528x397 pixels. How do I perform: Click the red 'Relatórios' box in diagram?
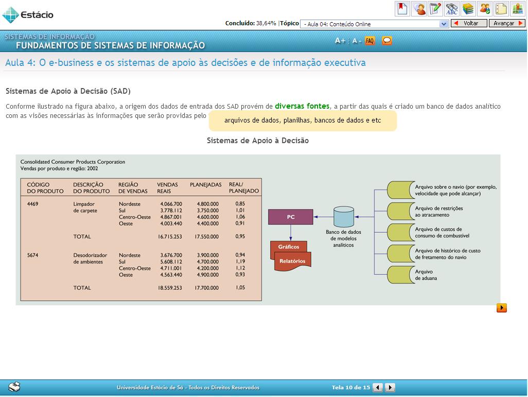point(292,262)
